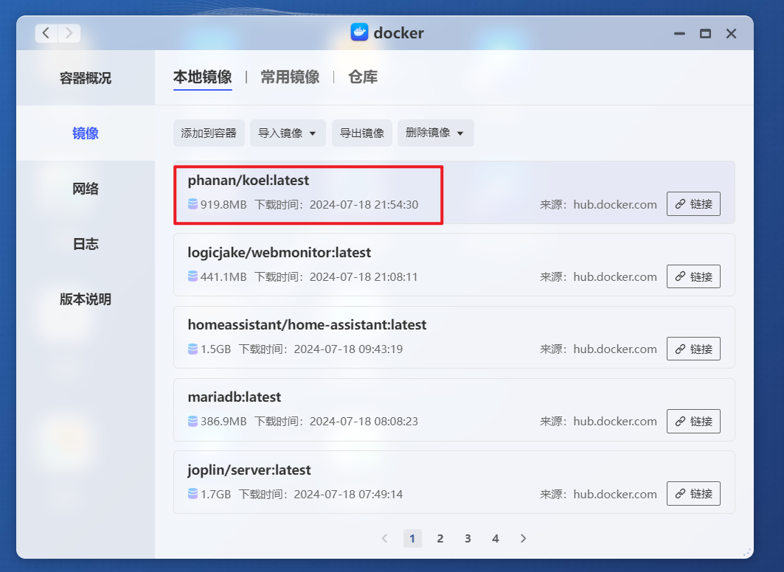Click the docker app icon in the title bar

click(x=359, y=32)
